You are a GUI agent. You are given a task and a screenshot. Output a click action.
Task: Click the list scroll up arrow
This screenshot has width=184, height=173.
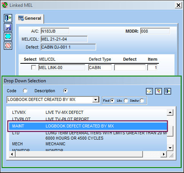pos(170,112)
